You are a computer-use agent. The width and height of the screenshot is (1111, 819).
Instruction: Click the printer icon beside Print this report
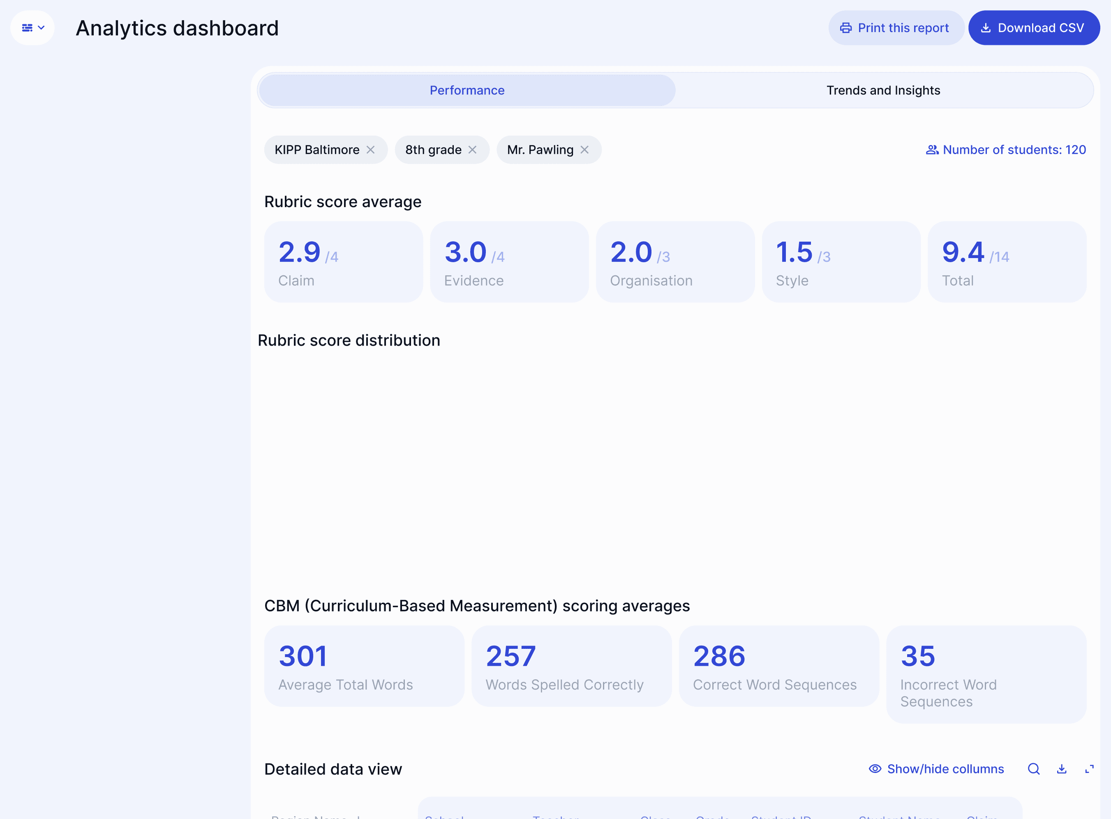click(845, 28)
